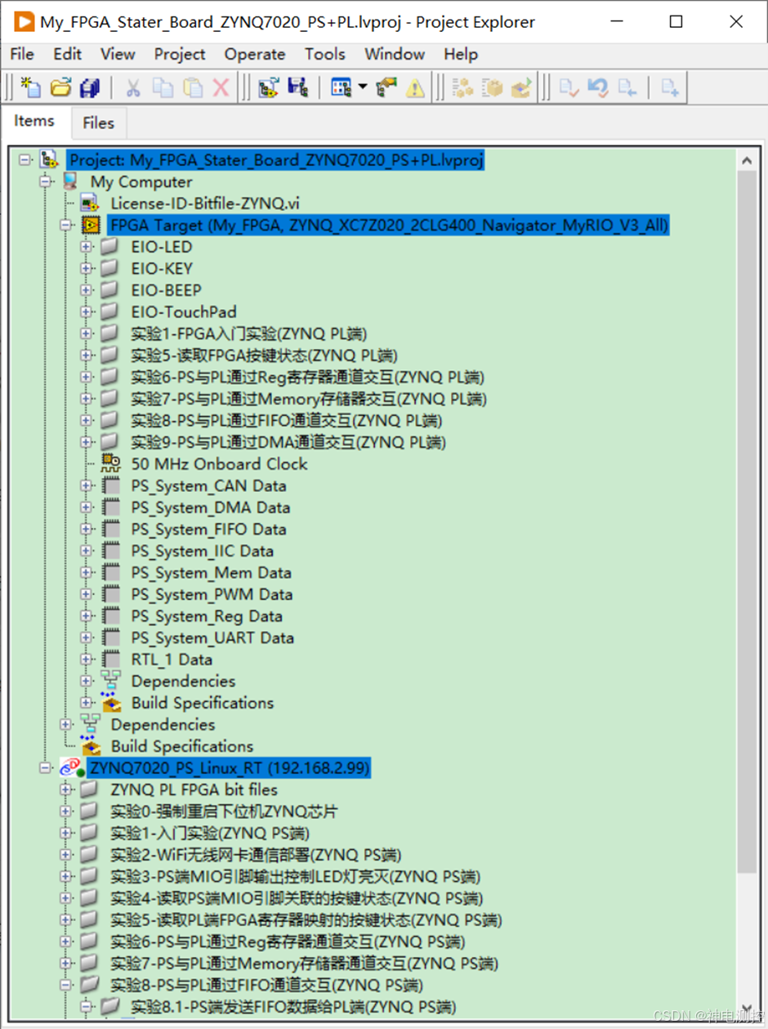Collapse the My Computer node
This screenshot has width=768, height=1029.
click(46, 181)
